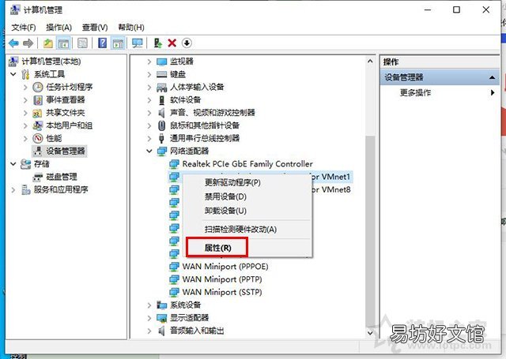The width and height of the screenshot is (506, 359).
Task: Expand the 音频输入和输出 category
Action: click(x=149, y=331)
